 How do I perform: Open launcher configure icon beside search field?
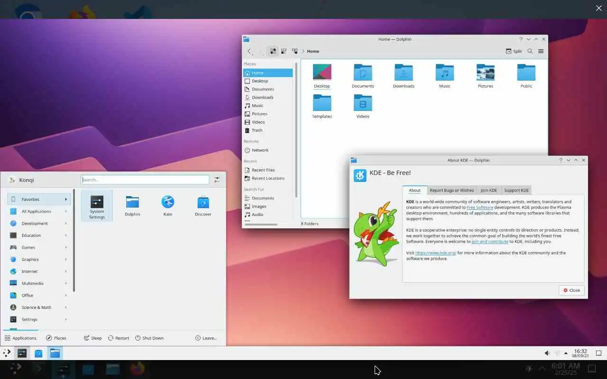[x=217, y=180]
